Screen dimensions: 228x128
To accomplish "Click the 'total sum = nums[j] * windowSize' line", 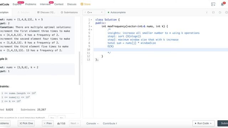I will 131,43.
